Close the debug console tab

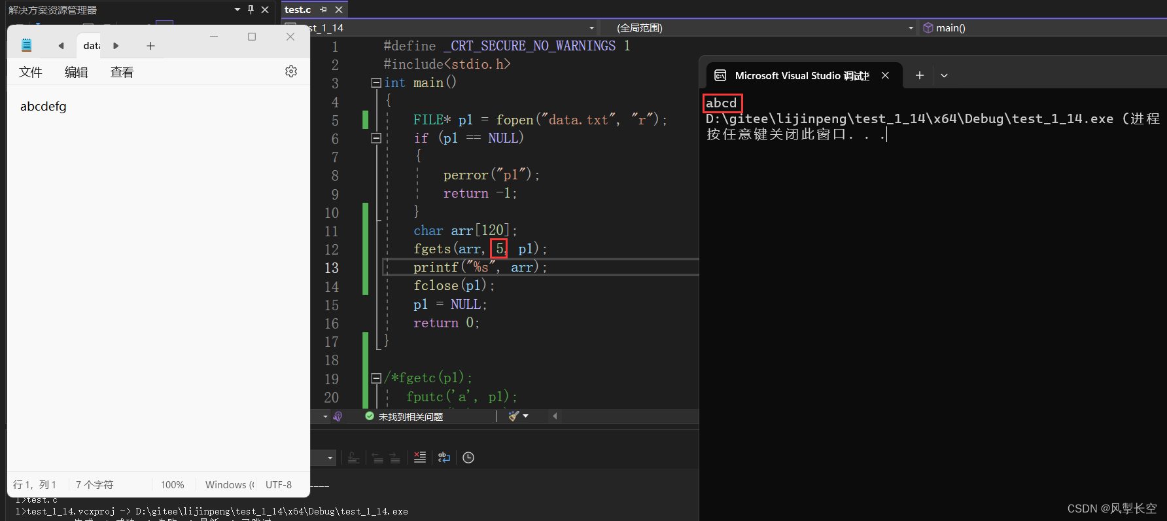coord(885,75)
